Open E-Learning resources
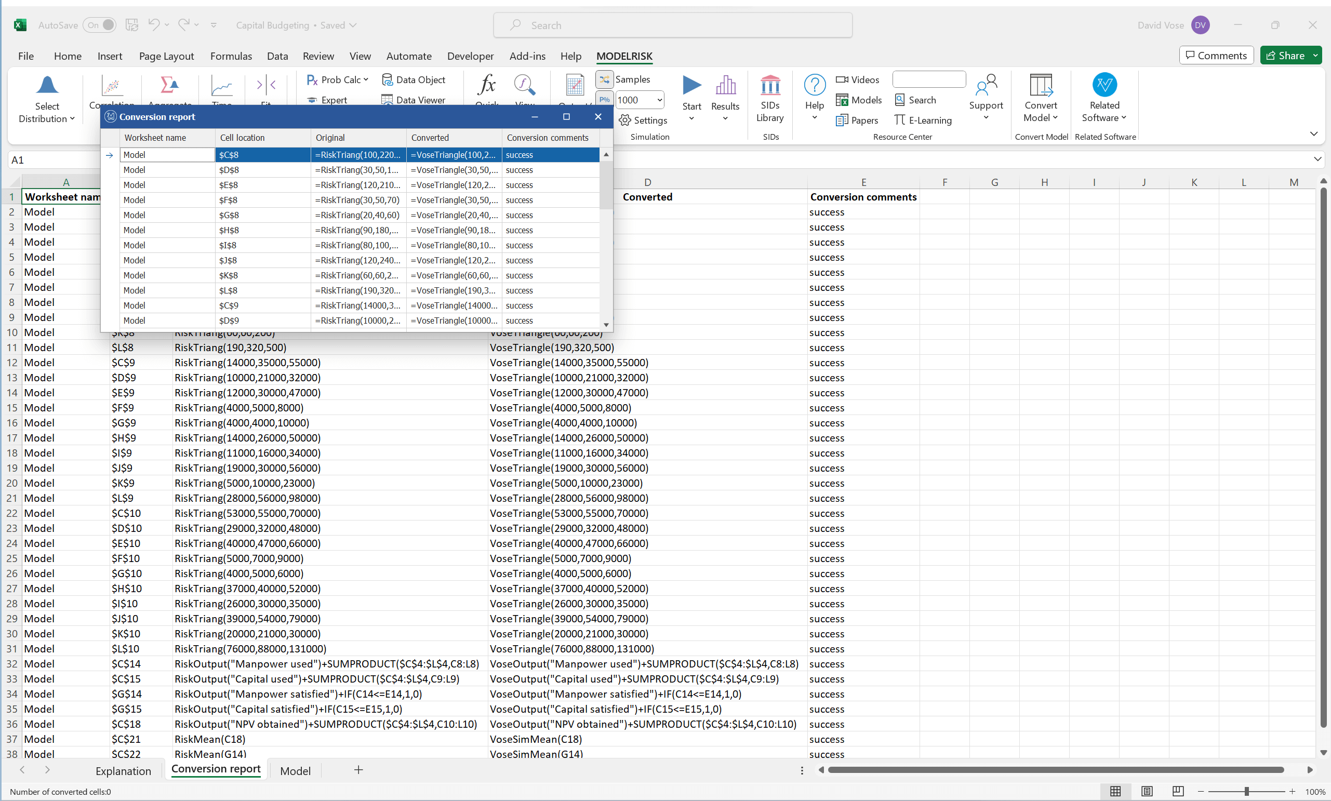 coord(923,120)
